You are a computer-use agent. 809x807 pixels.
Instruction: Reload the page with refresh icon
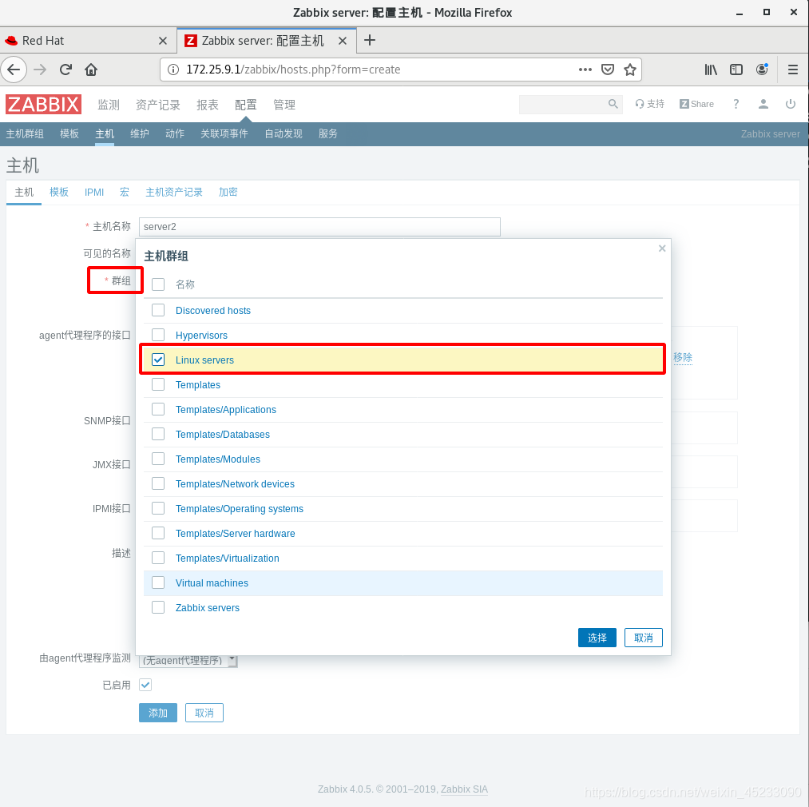coord(65,70)
